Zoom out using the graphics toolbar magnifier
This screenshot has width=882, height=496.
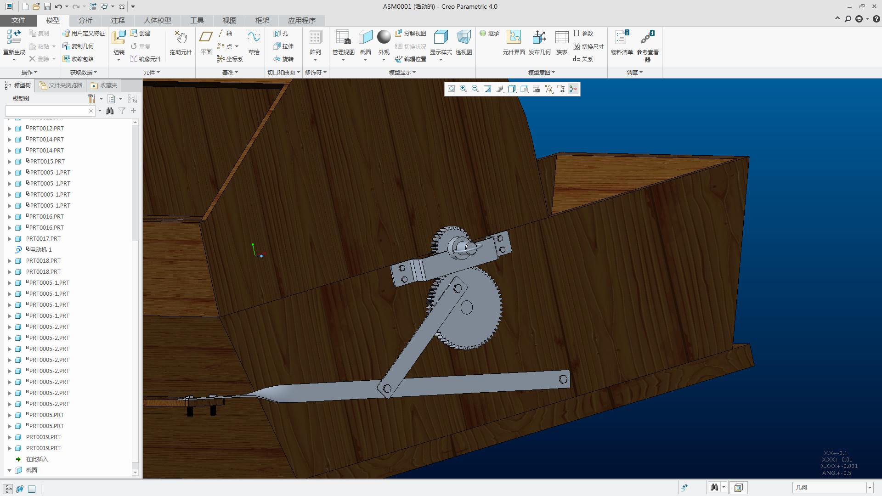click(475, 89)
